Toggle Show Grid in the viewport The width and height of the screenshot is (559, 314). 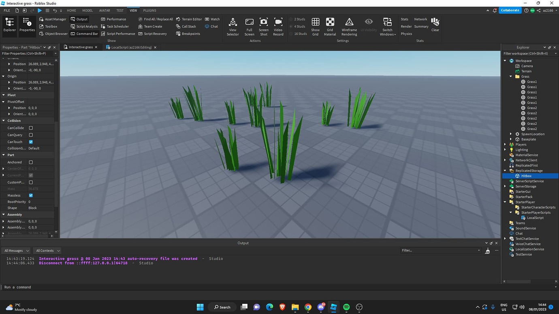click(x=315, y=26)
